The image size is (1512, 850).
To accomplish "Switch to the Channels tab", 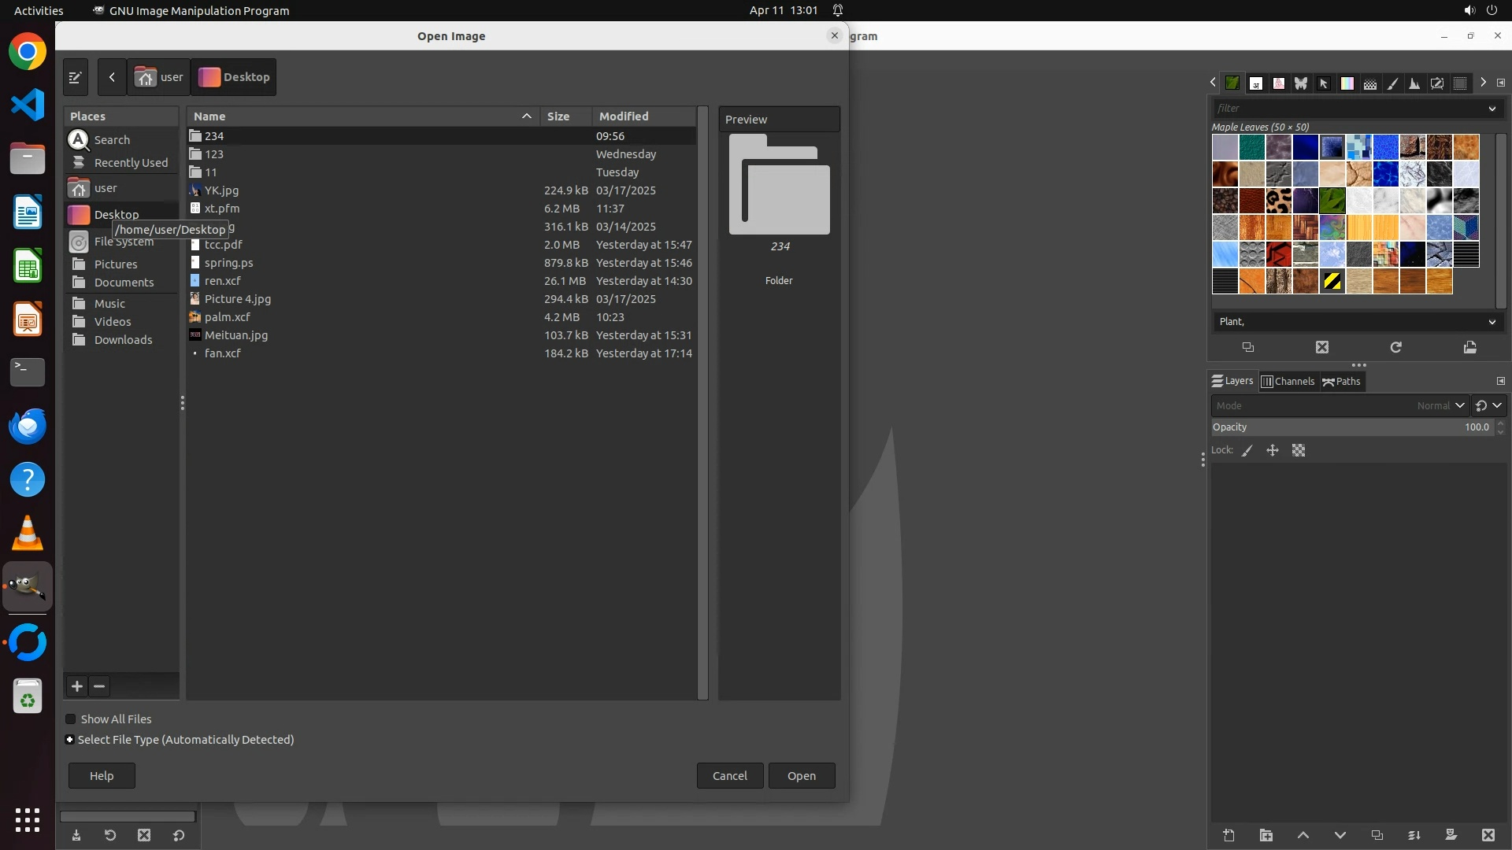I will [1288, 382].
